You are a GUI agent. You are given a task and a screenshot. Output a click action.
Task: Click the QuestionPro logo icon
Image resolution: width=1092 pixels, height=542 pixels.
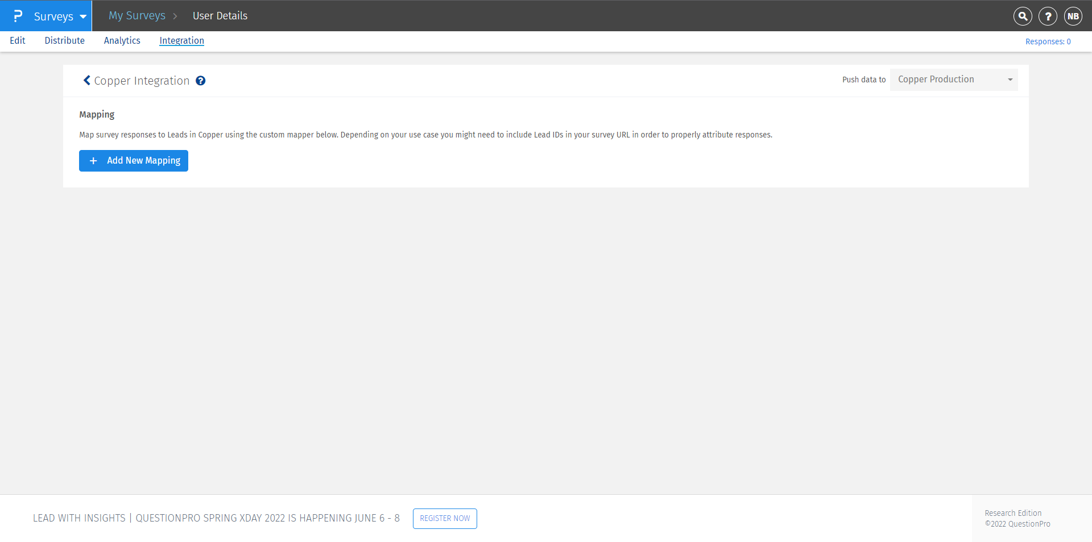pyautogui.click(x=18, y=16)
